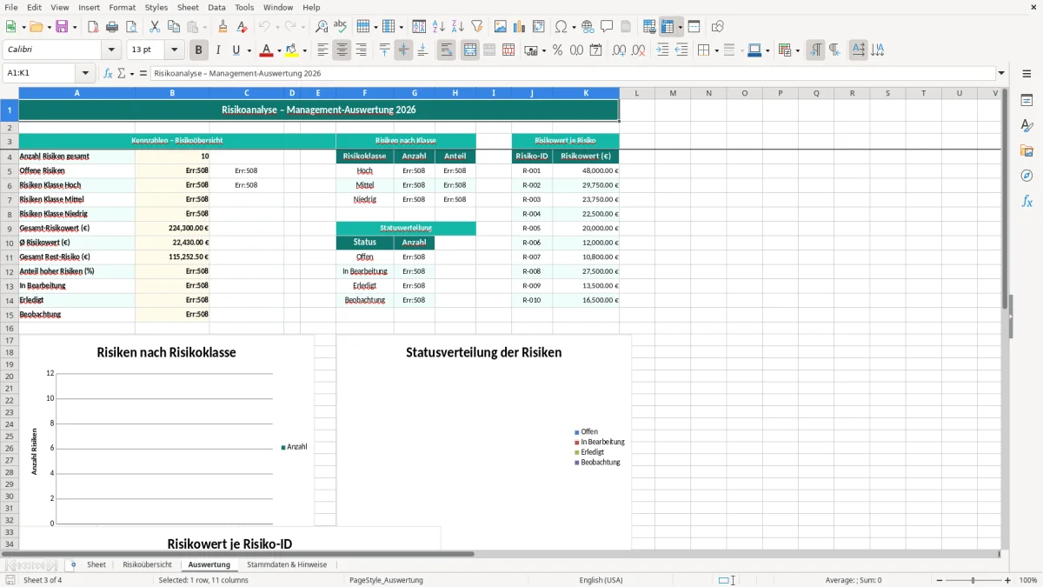Open the Data menu
The width and height of the screenshot is (1043, 587).
[217, 7]
